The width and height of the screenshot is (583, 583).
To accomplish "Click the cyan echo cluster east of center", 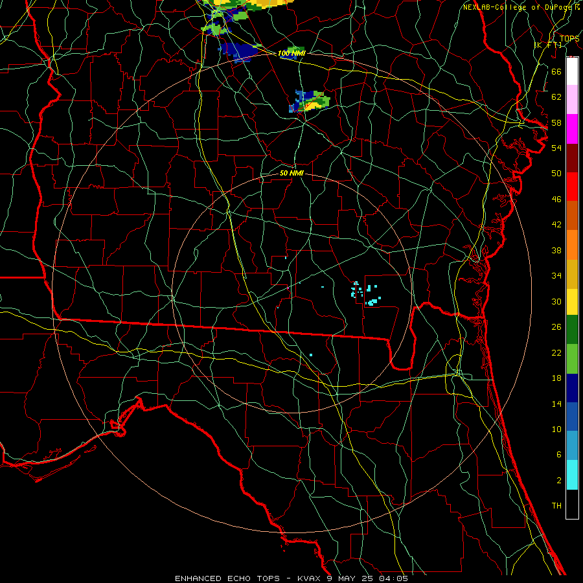I will tap(366, 294).
